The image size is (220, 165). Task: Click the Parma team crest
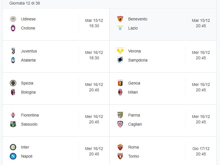click(x=120, y=115)
